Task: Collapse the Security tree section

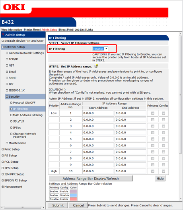Action: point(7,96)
